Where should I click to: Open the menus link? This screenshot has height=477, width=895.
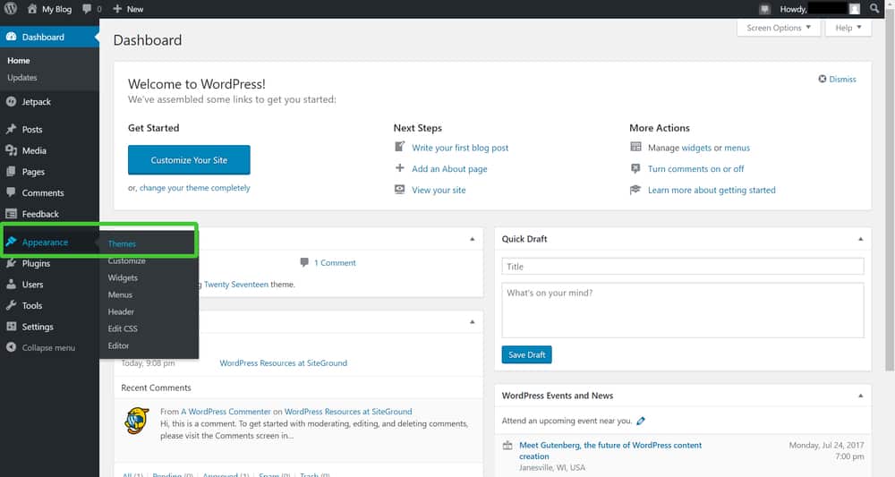tap(737, 148)
